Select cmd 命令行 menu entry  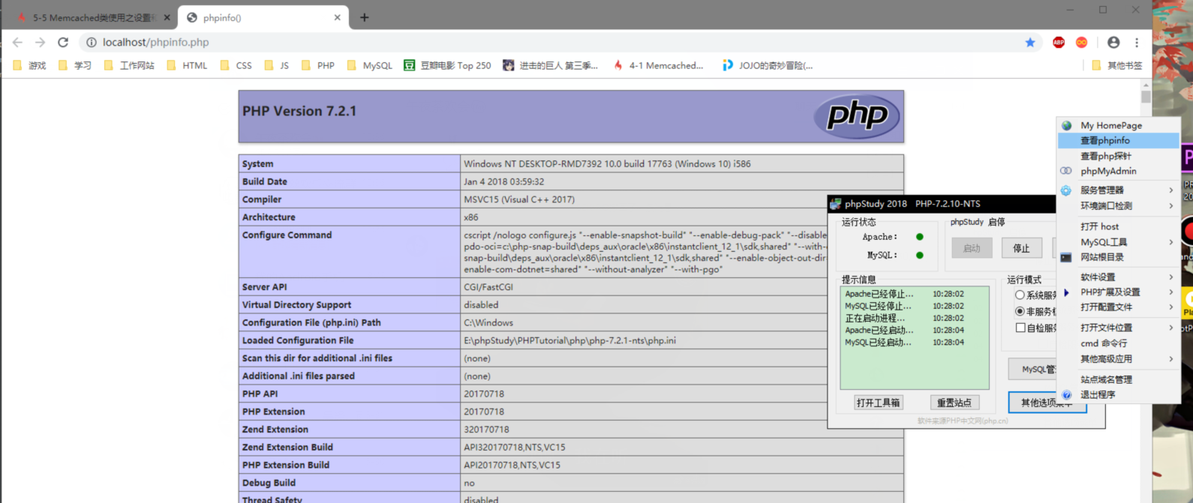1117,343
